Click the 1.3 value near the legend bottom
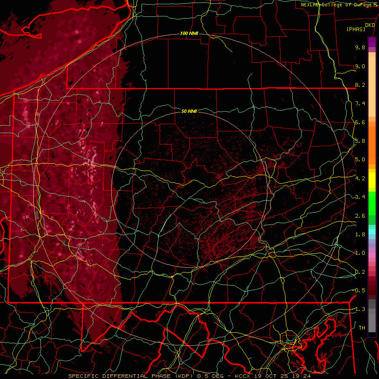379x379 pixels. pos(360,309)
